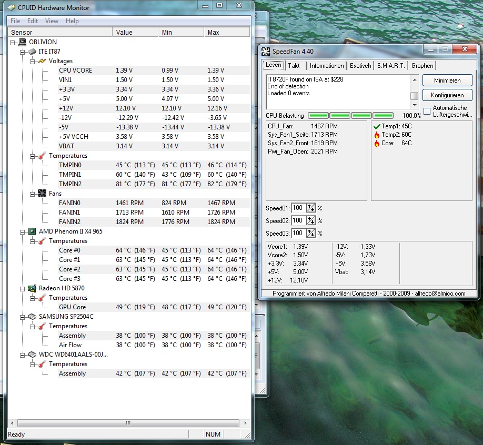
Task: Collapse the AMD Phenom II X4 965 node
Action: [x=22, y=232]
